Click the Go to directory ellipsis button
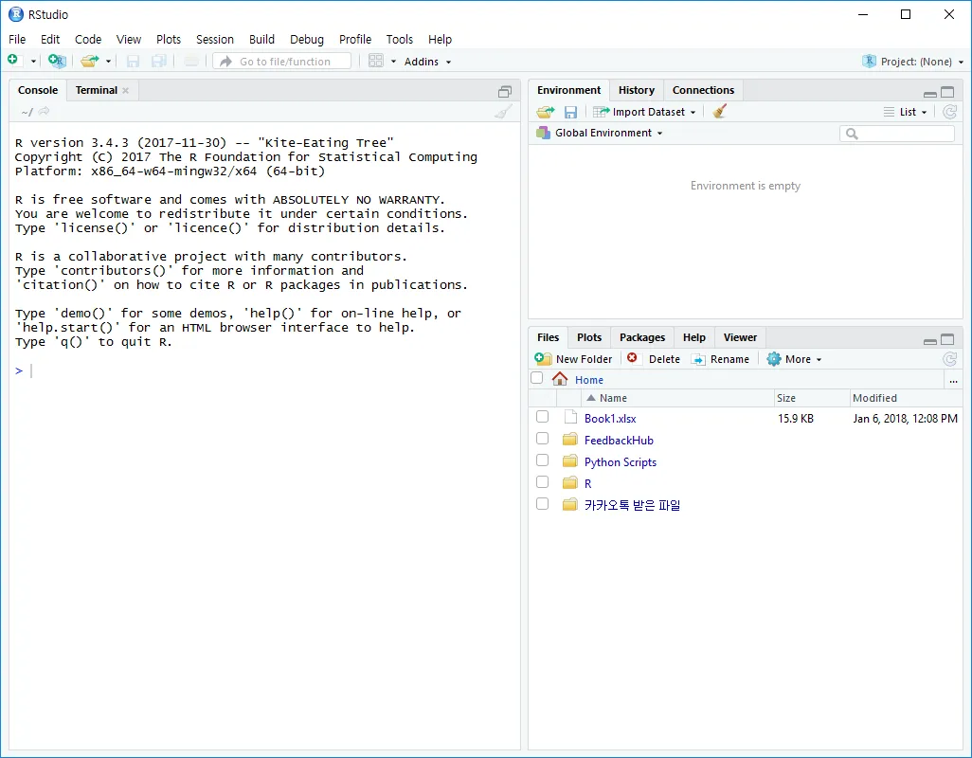This screenshot has width=972, height=758. tap(953, 381)
